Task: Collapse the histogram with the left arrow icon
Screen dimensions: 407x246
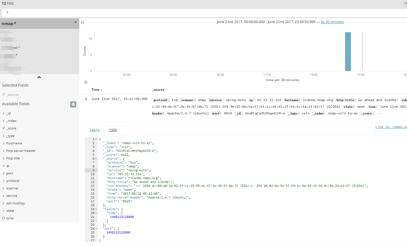Action: (x=82, y=22)
